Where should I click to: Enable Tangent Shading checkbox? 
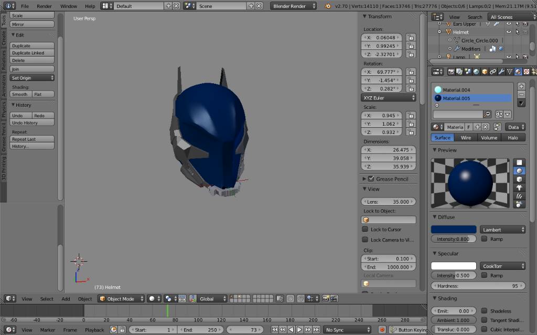484,320
